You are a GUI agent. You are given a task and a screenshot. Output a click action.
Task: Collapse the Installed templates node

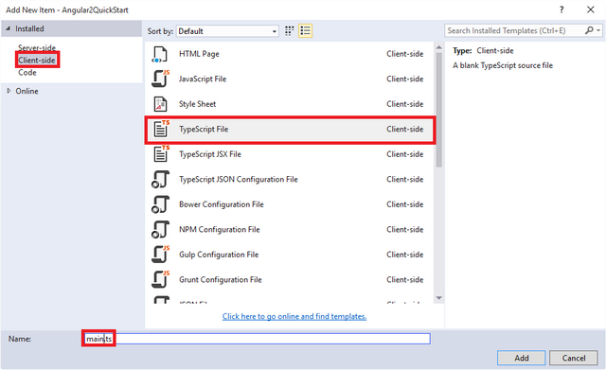point(9,28)
